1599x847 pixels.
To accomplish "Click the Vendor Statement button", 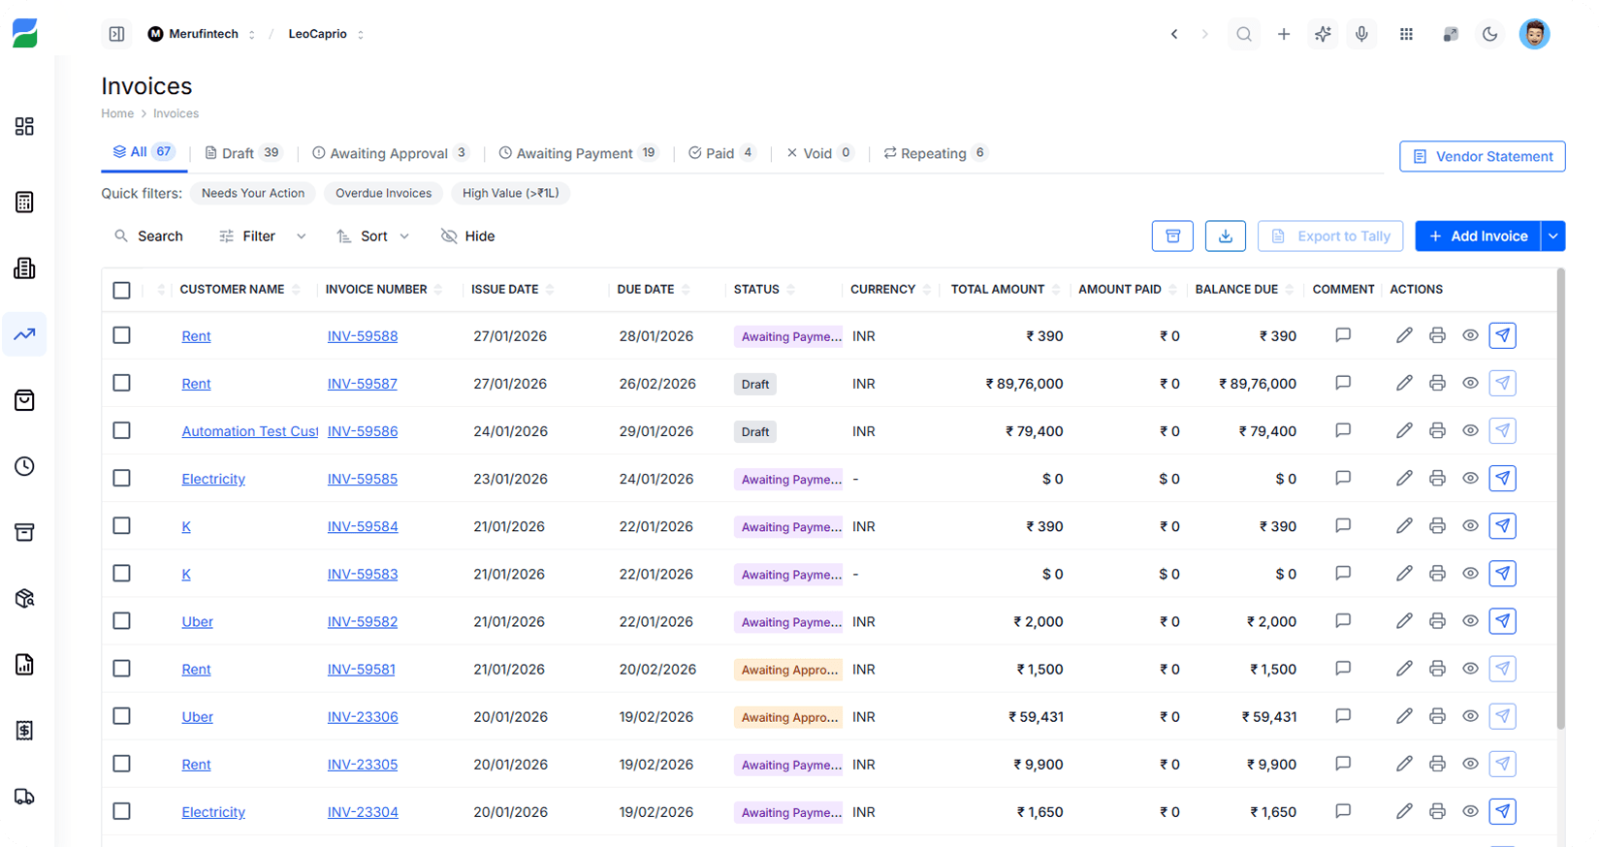I will (x=1482, y=156).
